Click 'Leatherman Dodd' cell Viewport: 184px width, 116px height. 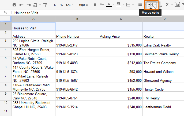pyautogui.click(x=163, y=105)
